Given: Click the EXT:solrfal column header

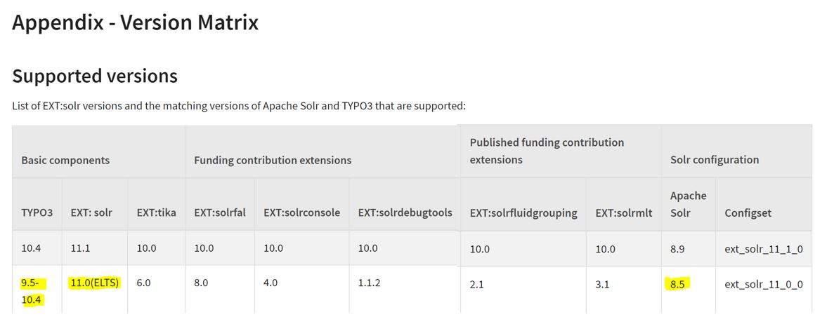Looking at the screenshot, I should (x=219, y=212).
